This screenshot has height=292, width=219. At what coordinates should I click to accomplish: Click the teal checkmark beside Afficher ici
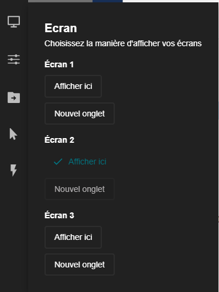[58, 162]
